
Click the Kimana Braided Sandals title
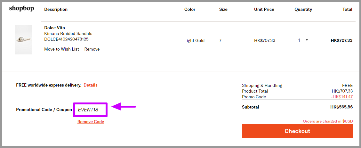coord(68,34)
